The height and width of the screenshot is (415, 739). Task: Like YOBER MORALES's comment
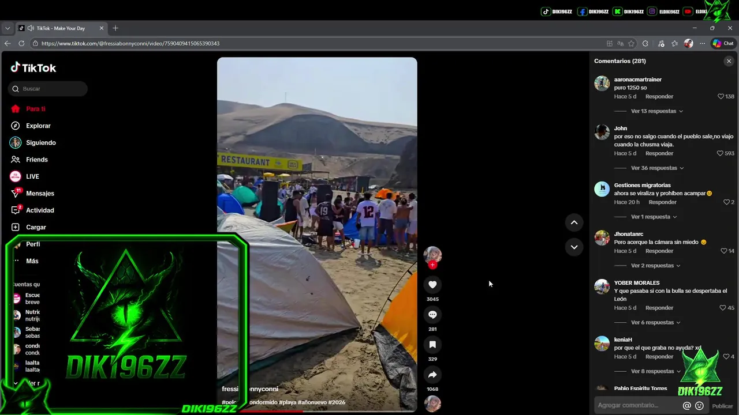click(x=722, y=308)
